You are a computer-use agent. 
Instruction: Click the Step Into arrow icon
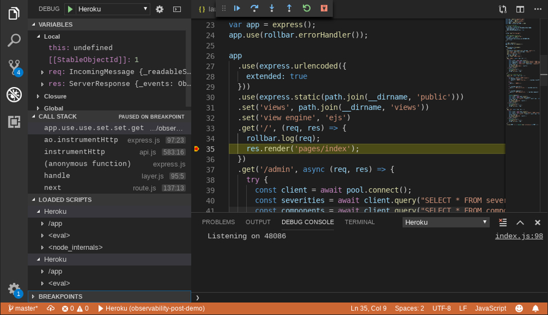[x=272, y=8]
